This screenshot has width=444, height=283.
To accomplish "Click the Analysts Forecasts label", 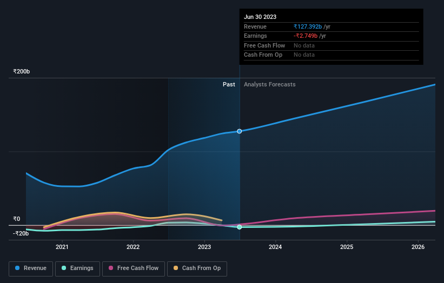I will [x=269, y=84].
